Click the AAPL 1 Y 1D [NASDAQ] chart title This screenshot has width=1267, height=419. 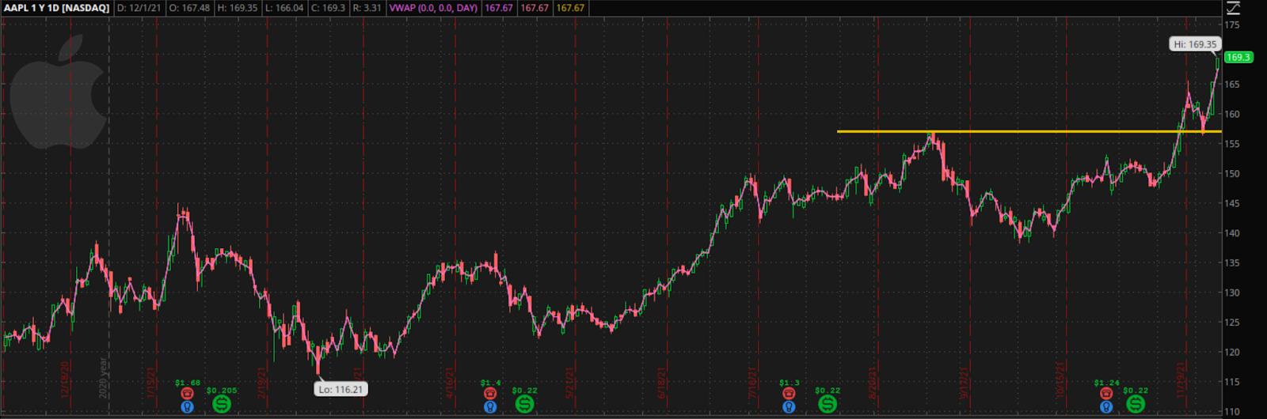click(x=56, y=8)
